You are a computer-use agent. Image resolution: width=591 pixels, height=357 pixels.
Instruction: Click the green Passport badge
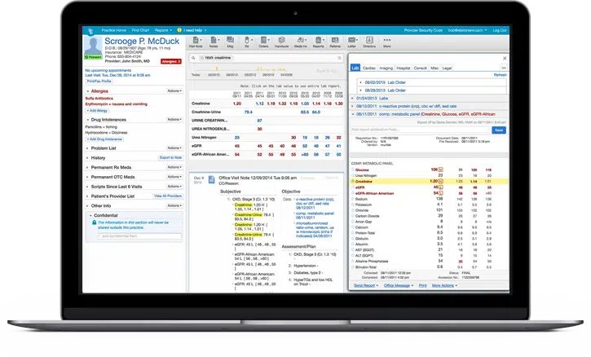tap(93, 57)
